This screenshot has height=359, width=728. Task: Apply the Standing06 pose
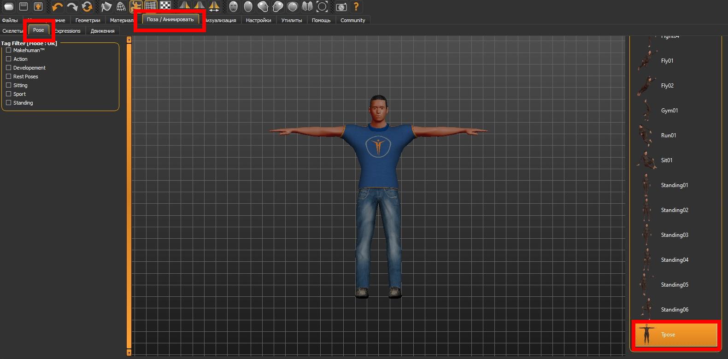pos(675,310)
